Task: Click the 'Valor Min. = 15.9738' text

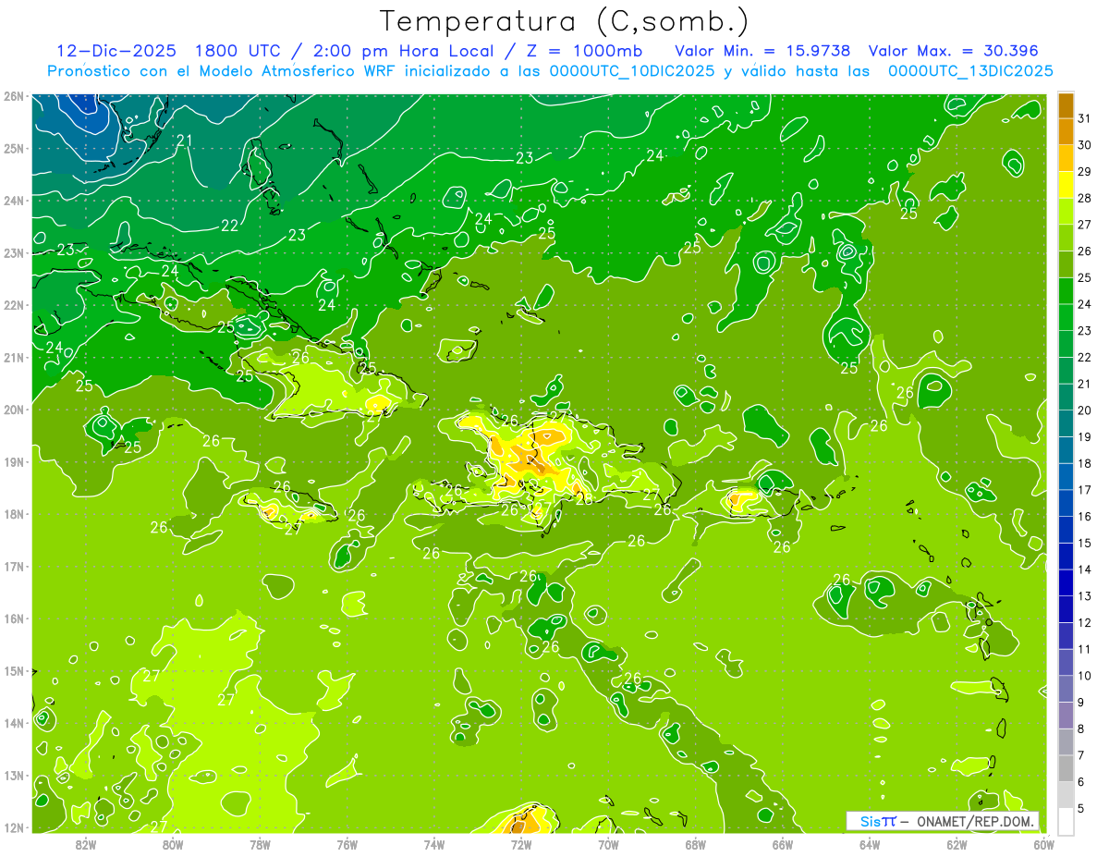Action: [763, 50]
